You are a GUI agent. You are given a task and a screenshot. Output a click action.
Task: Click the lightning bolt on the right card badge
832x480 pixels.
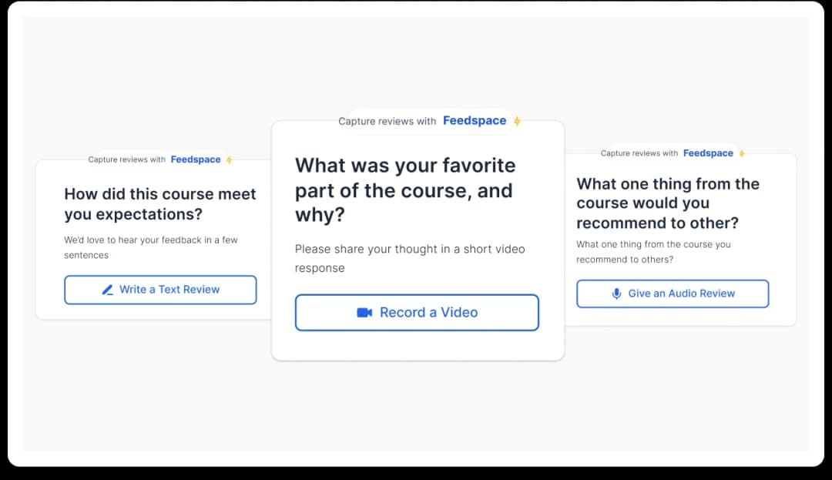(x=740, y=153)
